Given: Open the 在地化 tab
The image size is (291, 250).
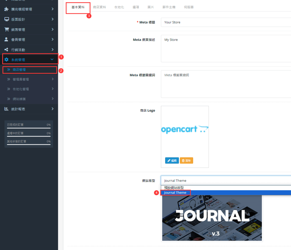Looking at the screenshot, I should coord(119,7).
